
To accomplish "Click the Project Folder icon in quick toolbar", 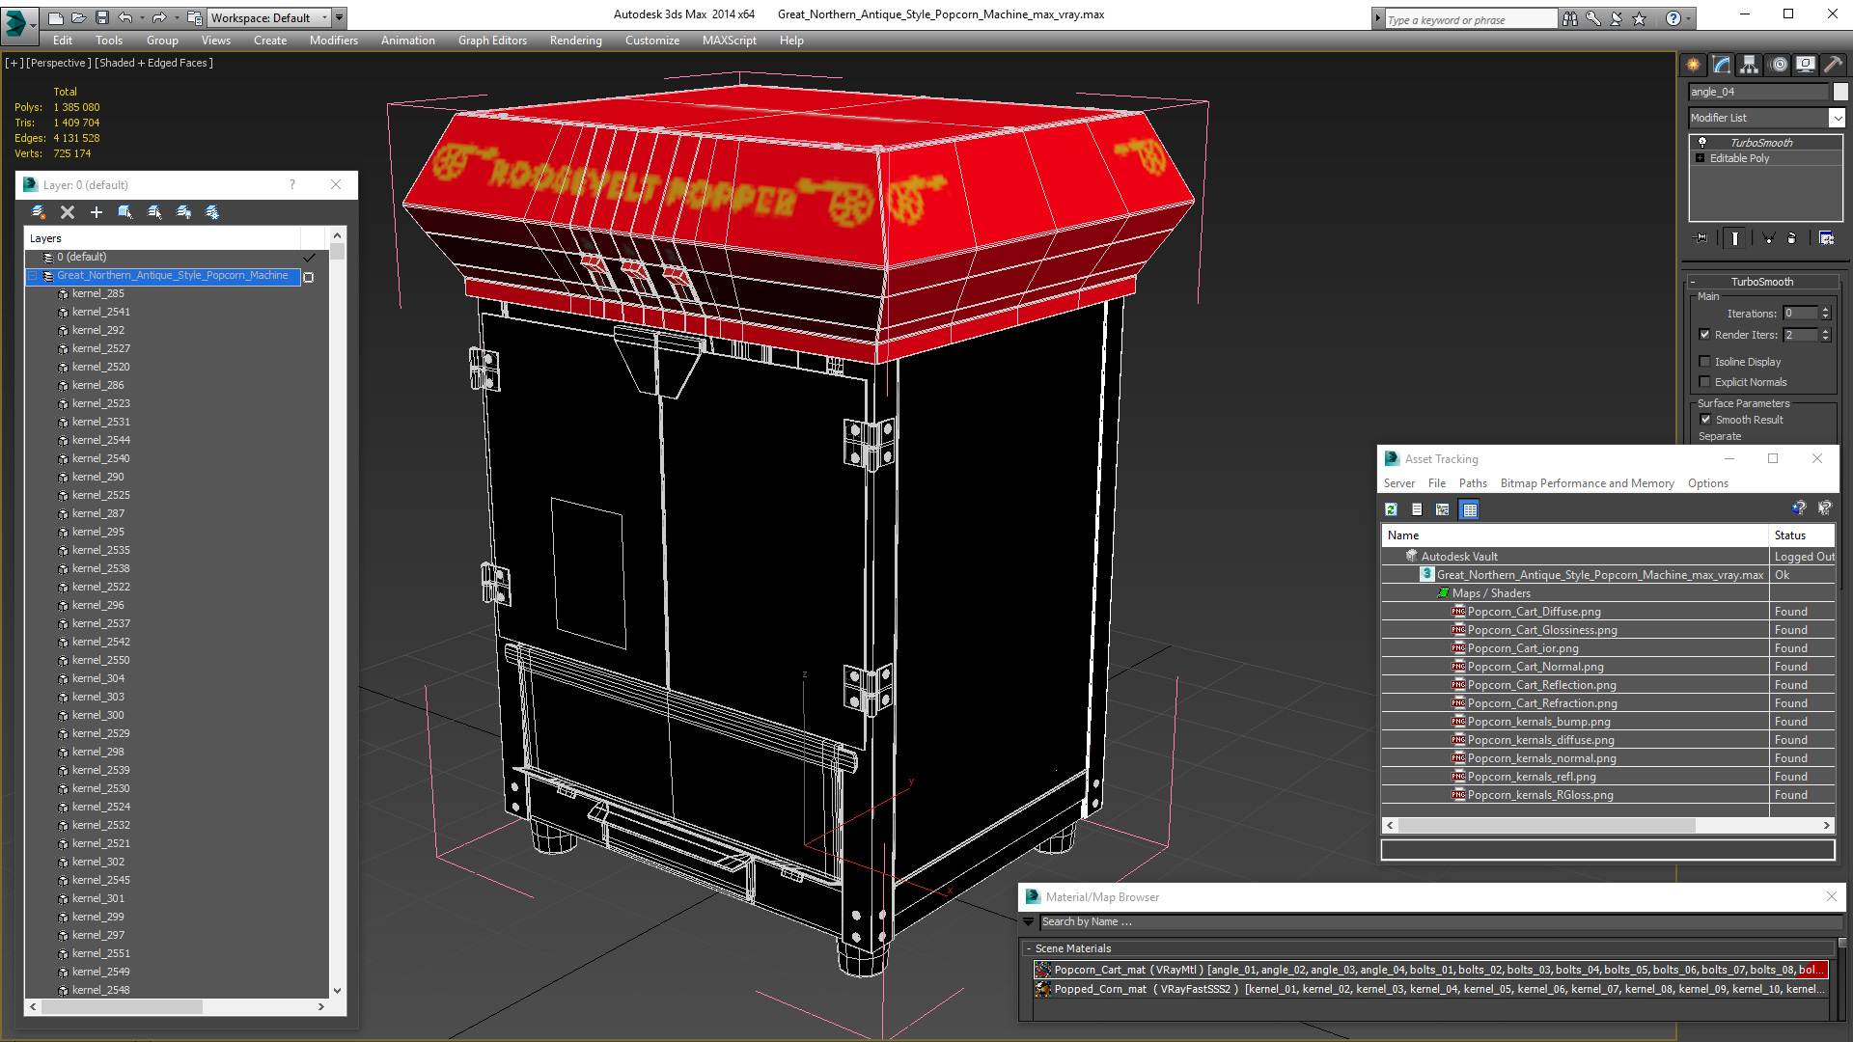I will 194,17.
